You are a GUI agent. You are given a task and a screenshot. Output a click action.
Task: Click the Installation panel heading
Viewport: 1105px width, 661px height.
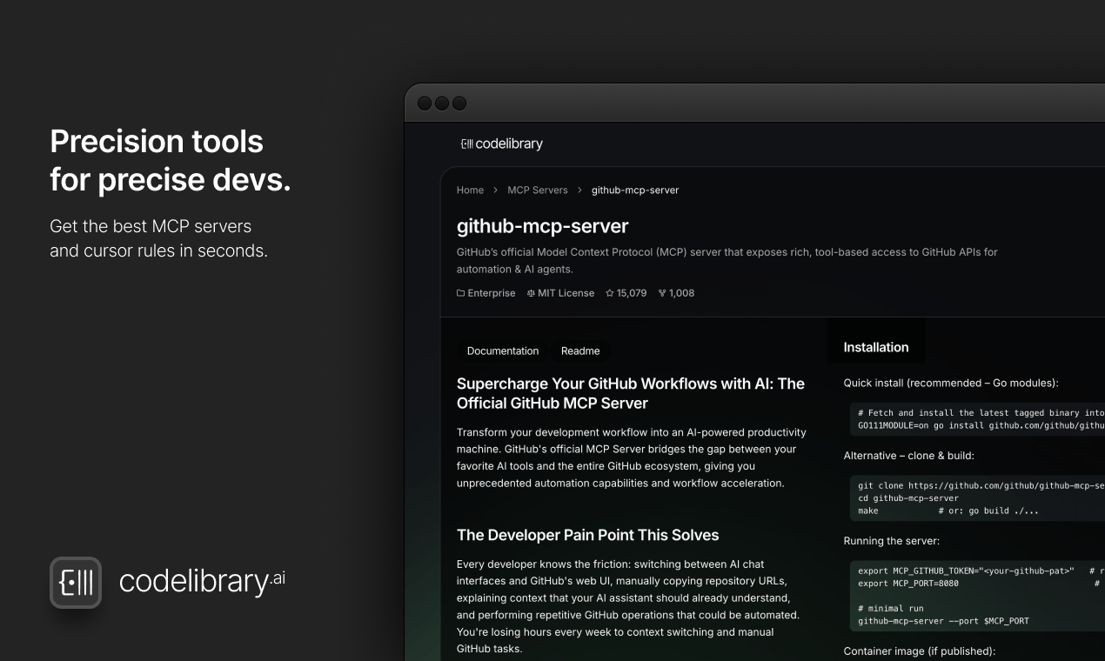pyautogui.click(x=876, y=347)
